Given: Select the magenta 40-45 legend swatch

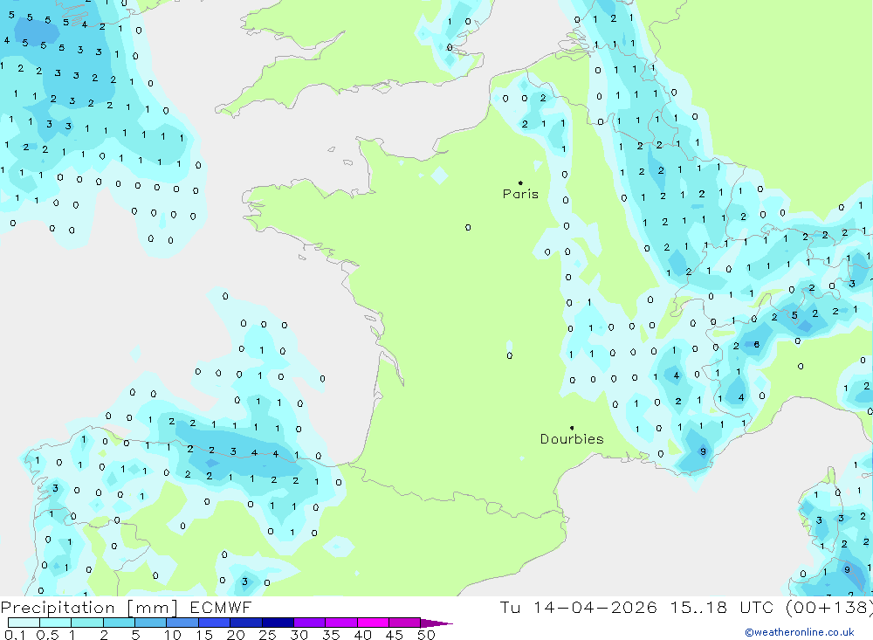Looking at the screenshot, I should (373, 623).
